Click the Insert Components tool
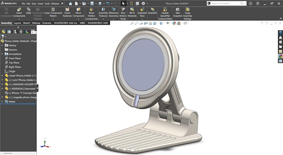 pos(19,12)
